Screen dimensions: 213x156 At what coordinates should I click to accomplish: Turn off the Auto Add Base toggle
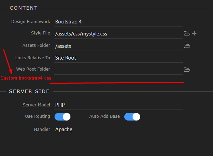[x=132, y=117]
